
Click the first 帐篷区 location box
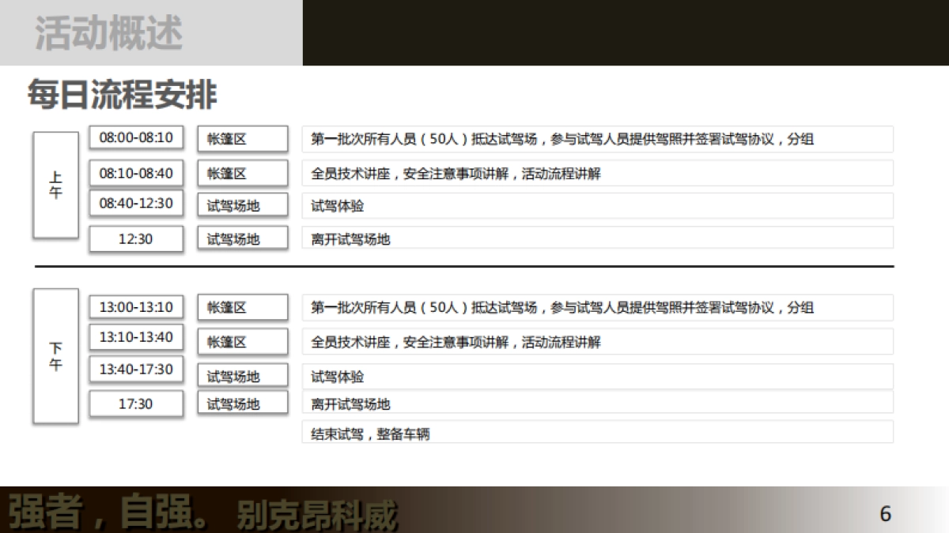242,138
